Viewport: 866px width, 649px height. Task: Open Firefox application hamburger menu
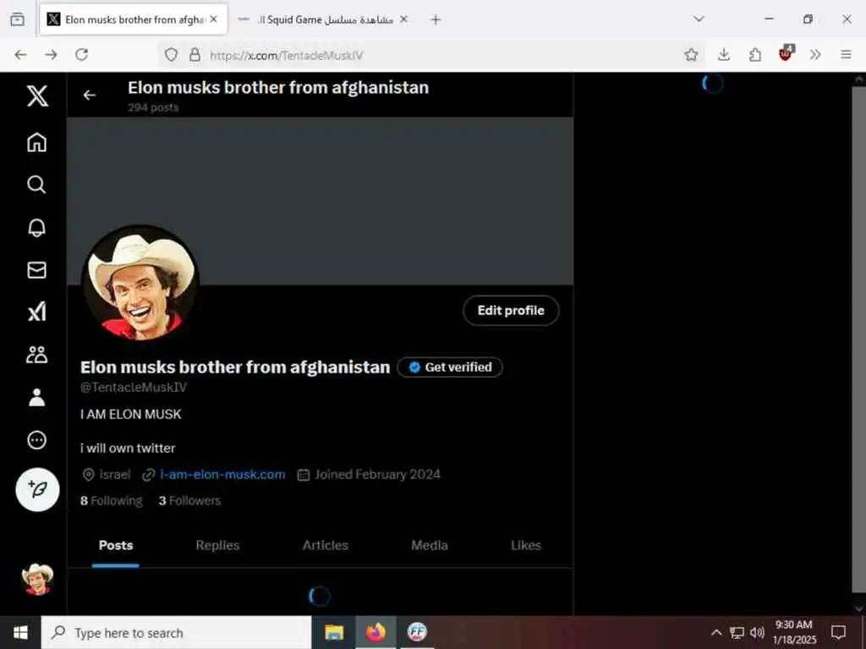[x=846, y=55]
